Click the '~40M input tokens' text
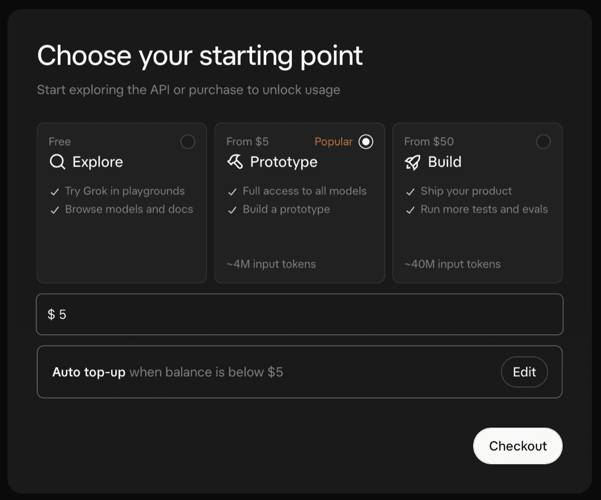The width and height of the screenshot is (601, 500). coord(452,264)
